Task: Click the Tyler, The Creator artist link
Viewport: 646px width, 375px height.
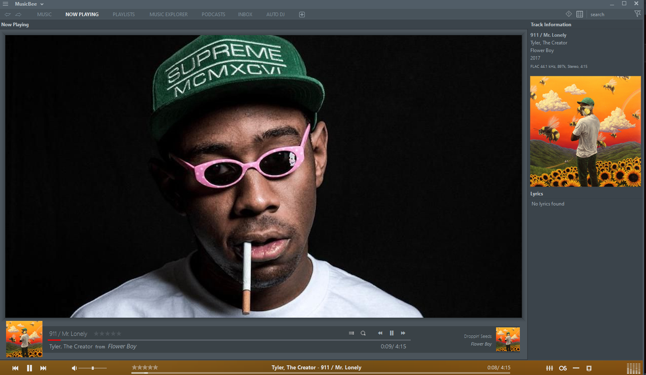Action: (x=71, y=346)
